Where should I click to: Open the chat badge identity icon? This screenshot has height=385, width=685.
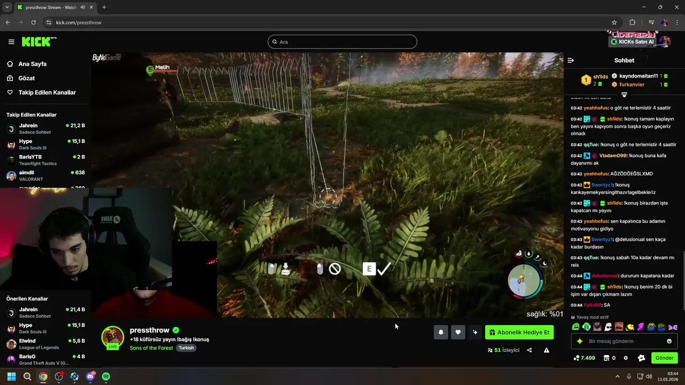coord(640,358)
